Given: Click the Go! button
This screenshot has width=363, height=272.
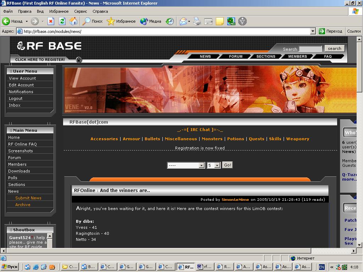Looking at the screenshot, I should pyautogui.click(x=227, y=165).
